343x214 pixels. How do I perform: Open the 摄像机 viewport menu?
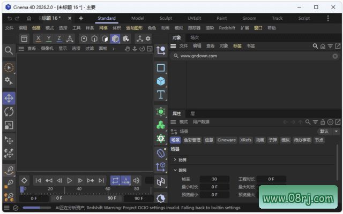coord(47,49)
